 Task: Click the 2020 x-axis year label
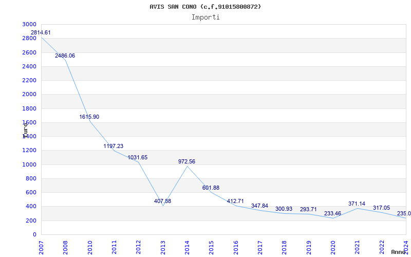(333, 247)
